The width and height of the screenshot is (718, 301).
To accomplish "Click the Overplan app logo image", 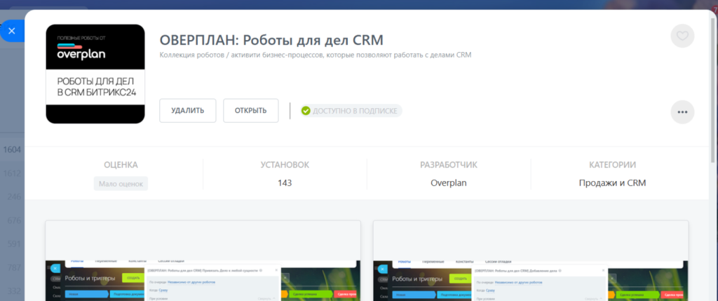I will point(95,74).
